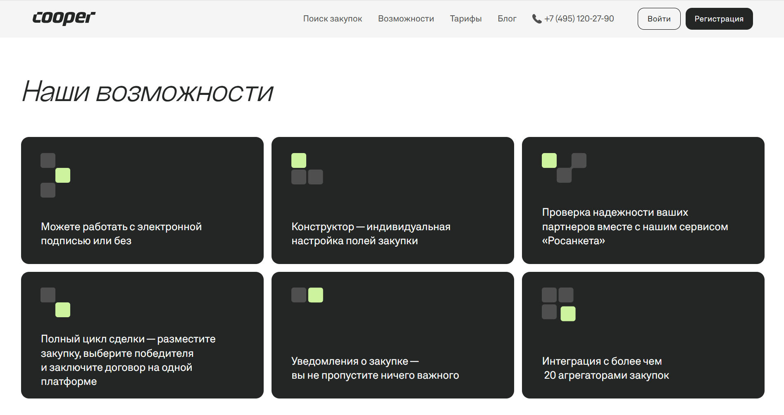The image size is (784, 415).
Task: Click the phone handset icon in the header
Action: (536, 19)
